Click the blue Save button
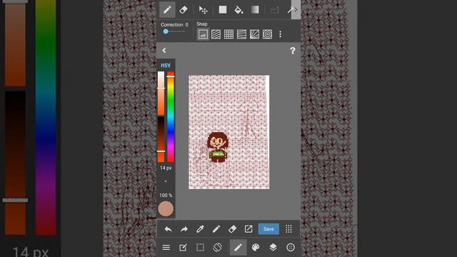Viewport: 457px width, 257px height. pos(268,229)
